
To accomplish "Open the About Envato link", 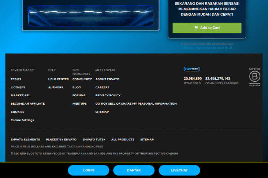I will [x=107, y=79].
